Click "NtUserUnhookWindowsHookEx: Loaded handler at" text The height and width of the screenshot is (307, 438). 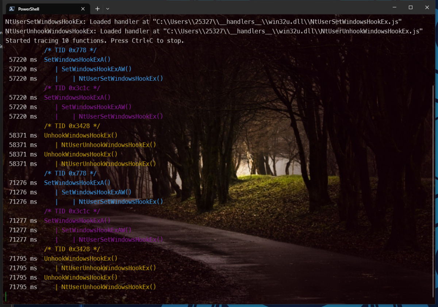pyautogui.click(x=82, y=31)
